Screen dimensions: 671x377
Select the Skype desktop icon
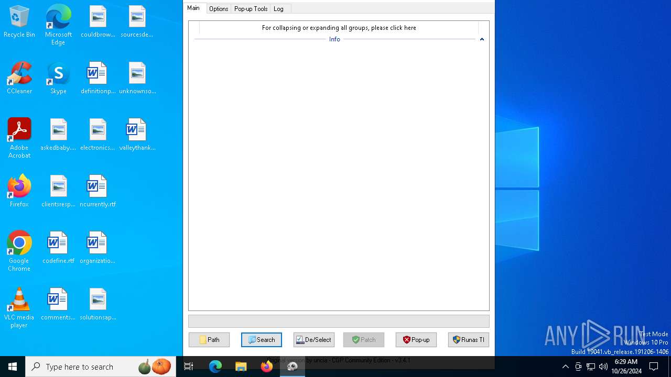tap(58, 79)
